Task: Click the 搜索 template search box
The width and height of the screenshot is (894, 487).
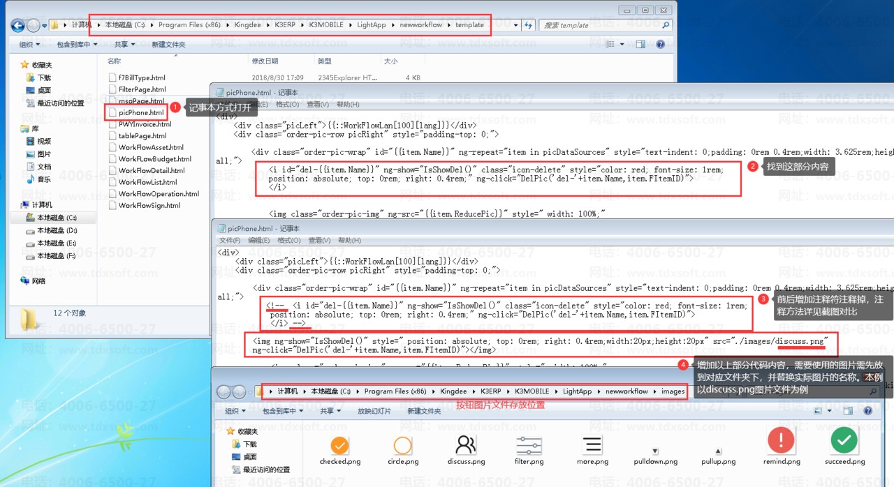Action: pos(604,25)
